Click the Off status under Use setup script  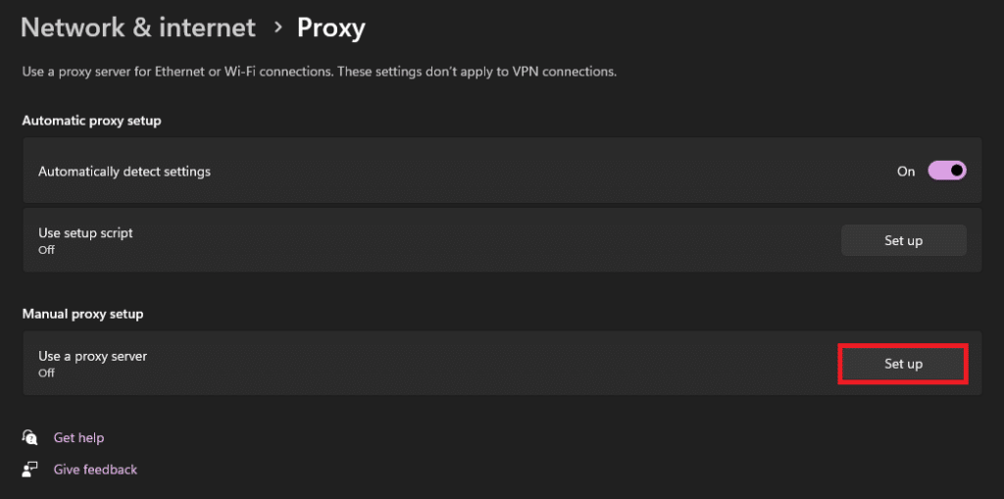point(46,250)
